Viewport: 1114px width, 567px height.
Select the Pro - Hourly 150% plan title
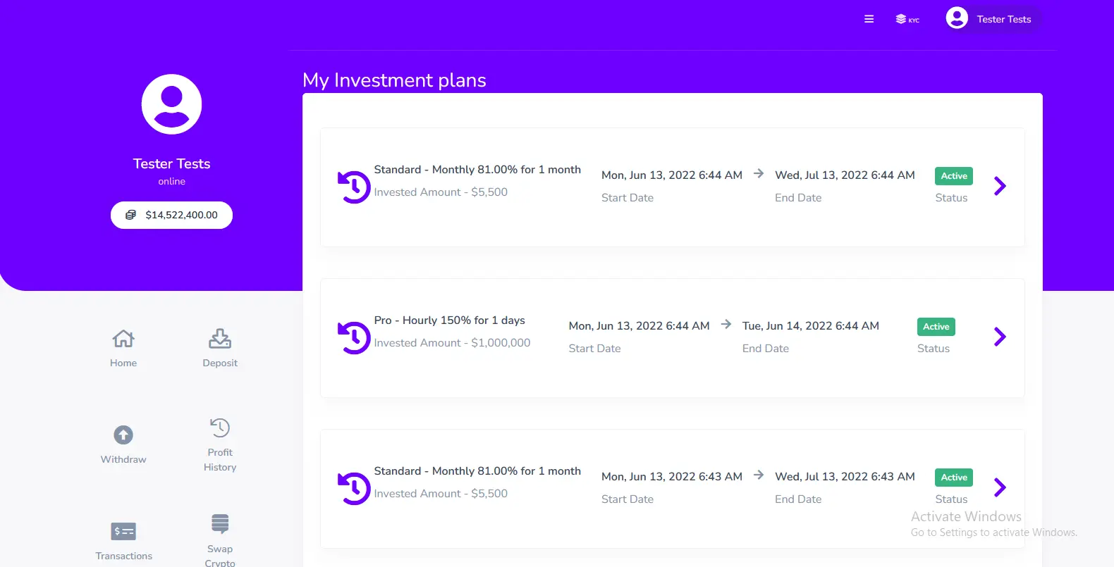(x=449, y=320)
